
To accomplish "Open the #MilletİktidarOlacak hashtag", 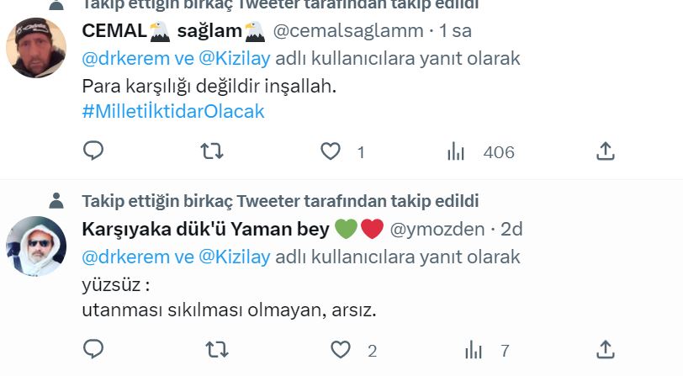I will tap(173, 111).
